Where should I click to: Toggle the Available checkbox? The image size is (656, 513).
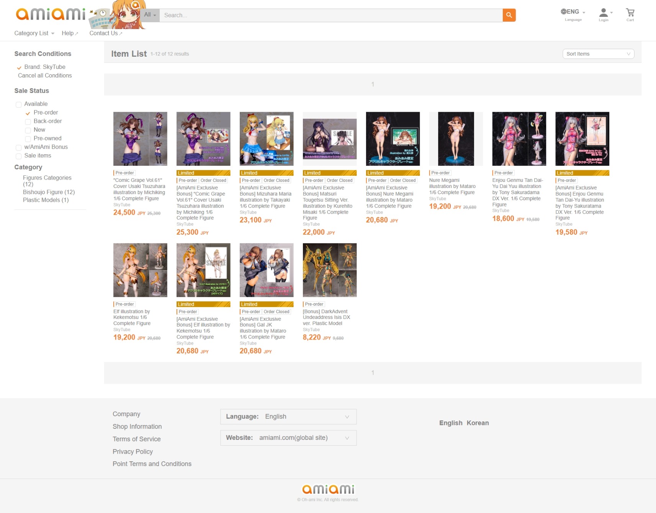click(x=18, y=104)
